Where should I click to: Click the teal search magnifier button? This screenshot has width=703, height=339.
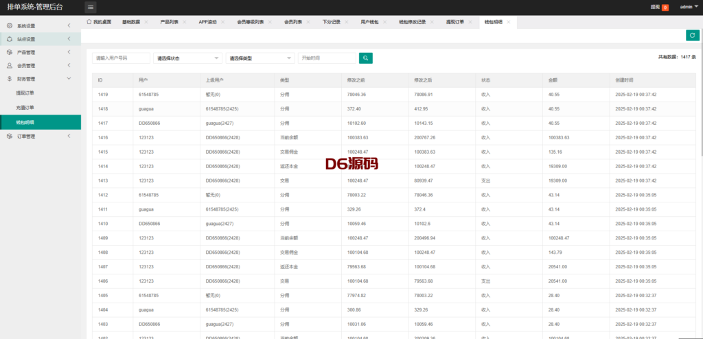(365, 58)
